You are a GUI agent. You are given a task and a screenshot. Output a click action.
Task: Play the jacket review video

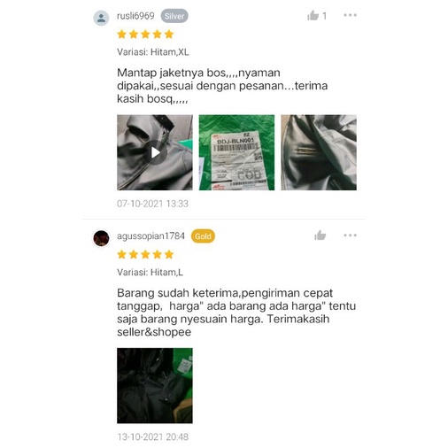155,152
